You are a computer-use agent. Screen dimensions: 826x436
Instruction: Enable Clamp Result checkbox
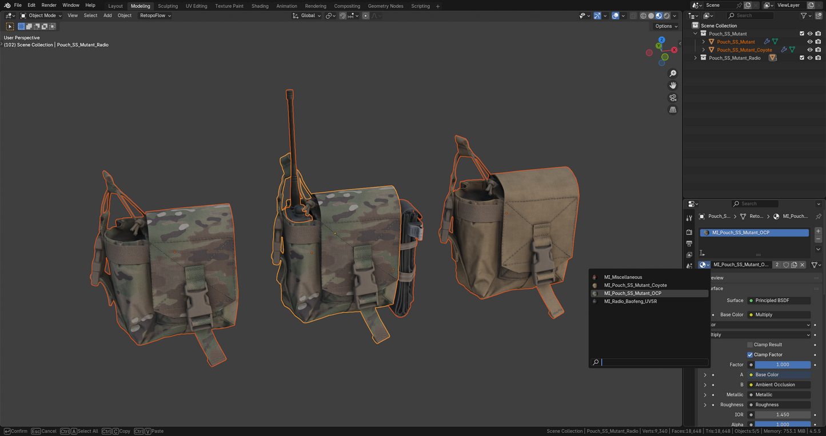751,345
